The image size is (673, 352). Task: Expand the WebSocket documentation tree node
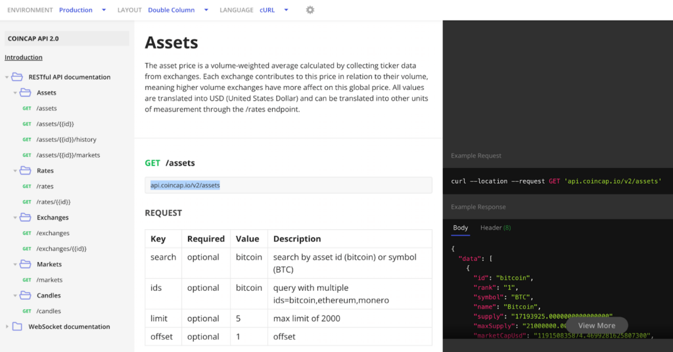click(x=7, y=326)
